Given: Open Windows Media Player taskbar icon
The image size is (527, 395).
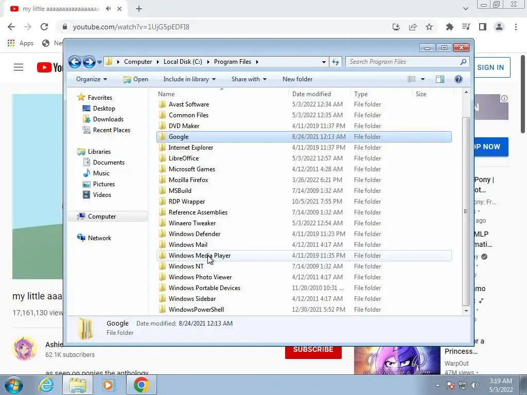Looking at the screenshot, I should click(109, 385).
